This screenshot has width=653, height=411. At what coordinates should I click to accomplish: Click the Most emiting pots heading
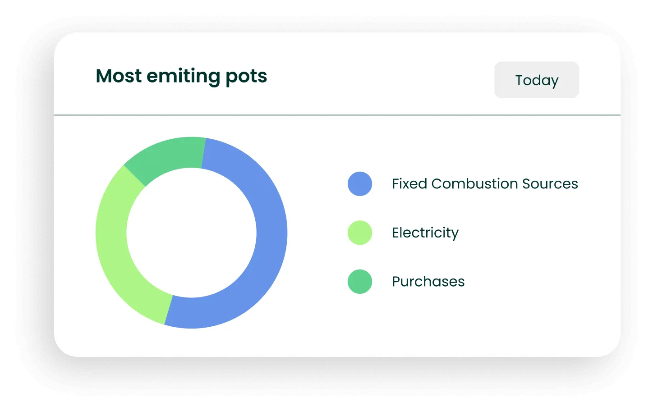181,76
